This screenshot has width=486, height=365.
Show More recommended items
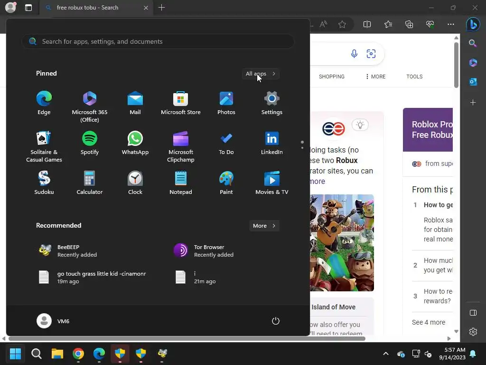[264, 226]
